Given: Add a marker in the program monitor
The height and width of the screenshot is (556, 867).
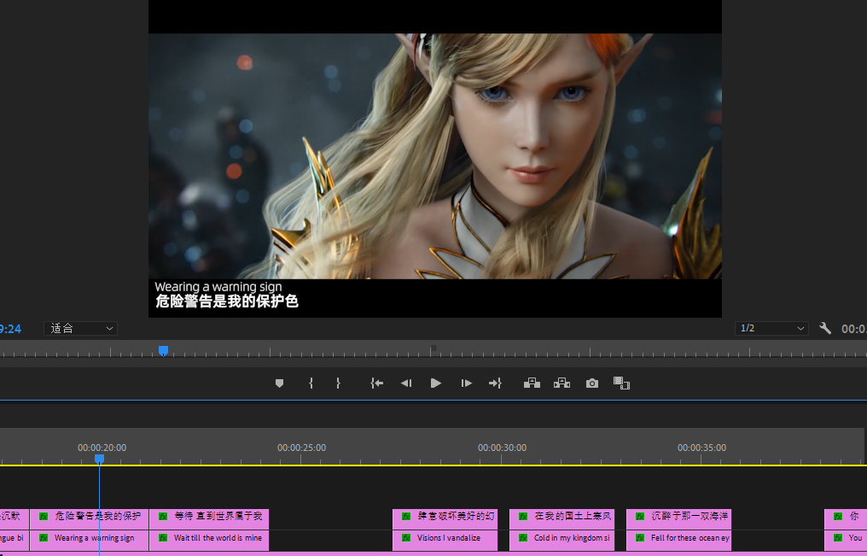Looking at the screenshot, I should click(279, 383).
